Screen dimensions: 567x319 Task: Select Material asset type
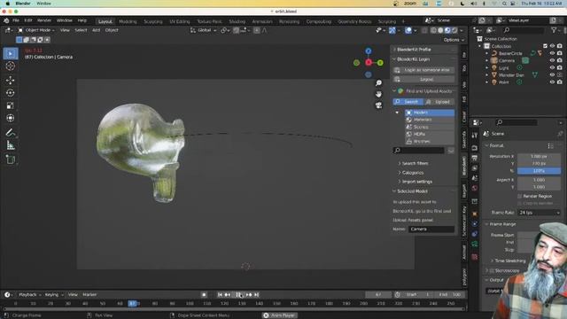(430, 120)
